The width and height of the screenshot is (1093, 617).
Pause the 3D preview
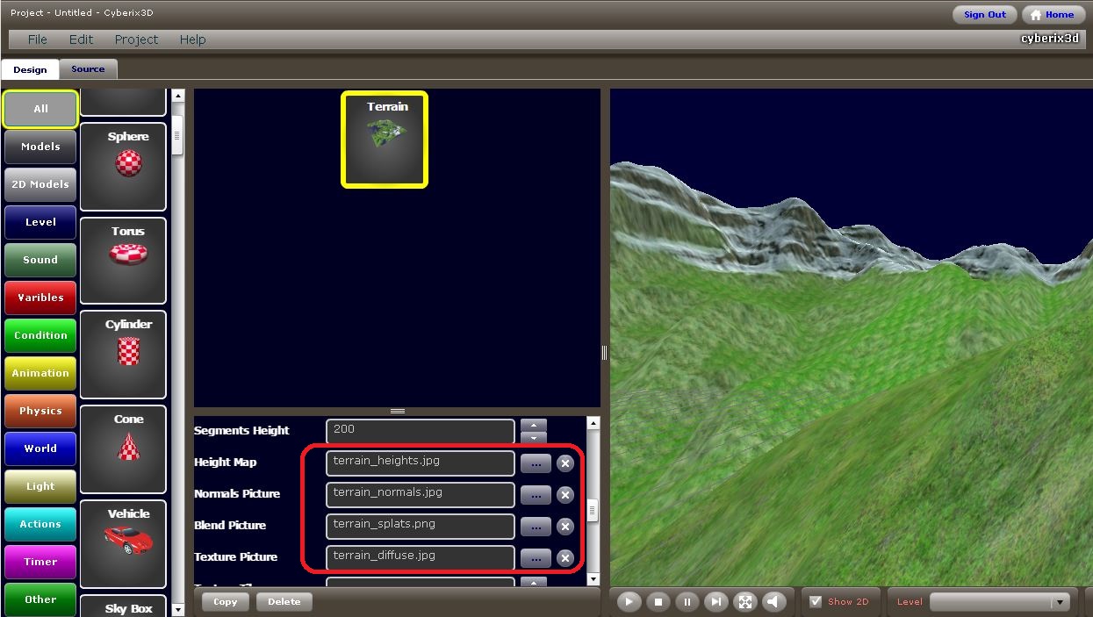(687, 601)
